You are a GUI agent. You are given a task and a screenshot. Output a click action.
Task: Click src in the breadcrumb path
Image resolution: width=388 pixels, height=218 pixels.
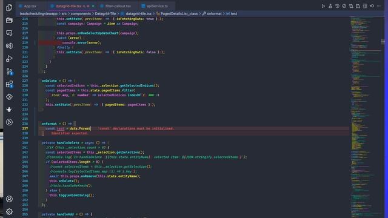(64, 13)
